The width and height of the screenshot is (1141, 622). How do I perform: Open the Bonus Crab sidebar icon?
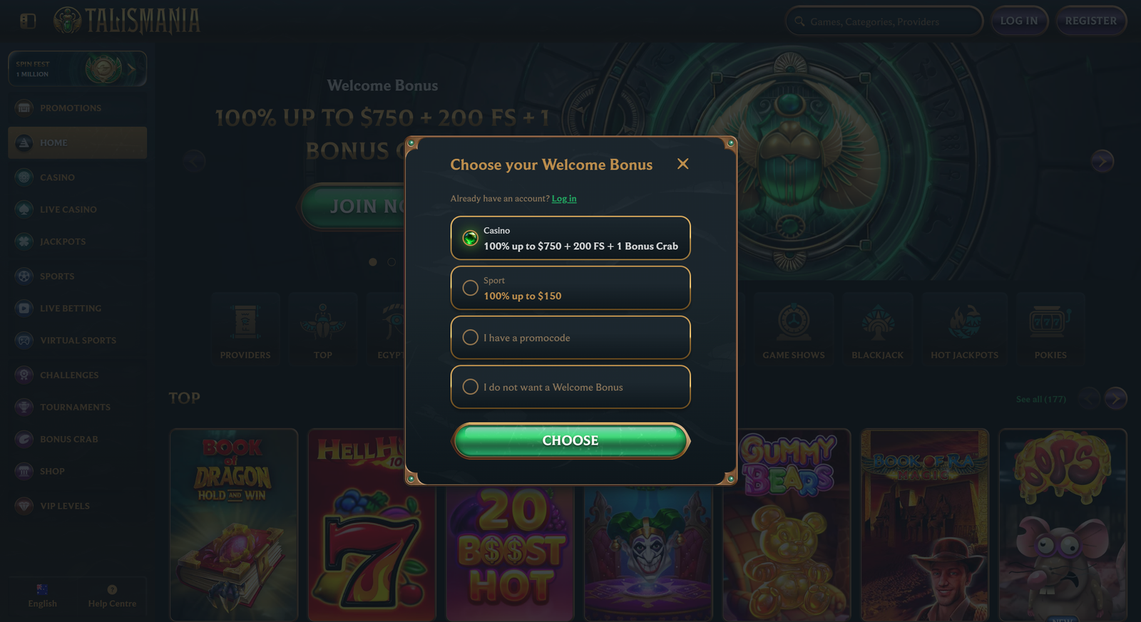pos(24,439)
